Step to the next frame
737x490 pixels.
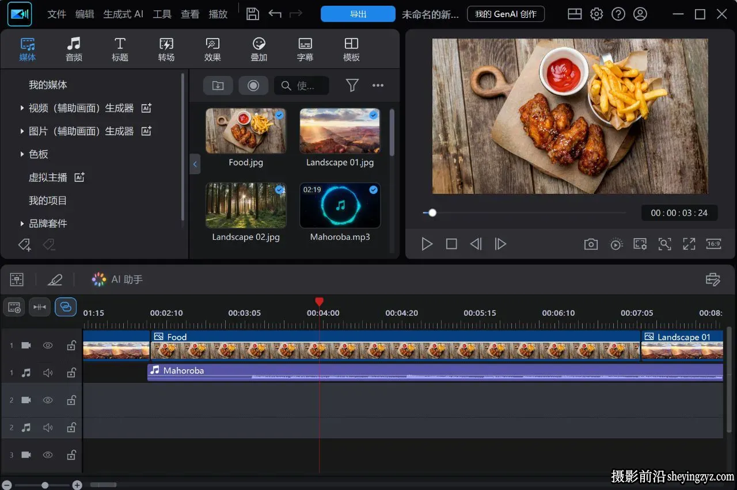tap(500, 244)
